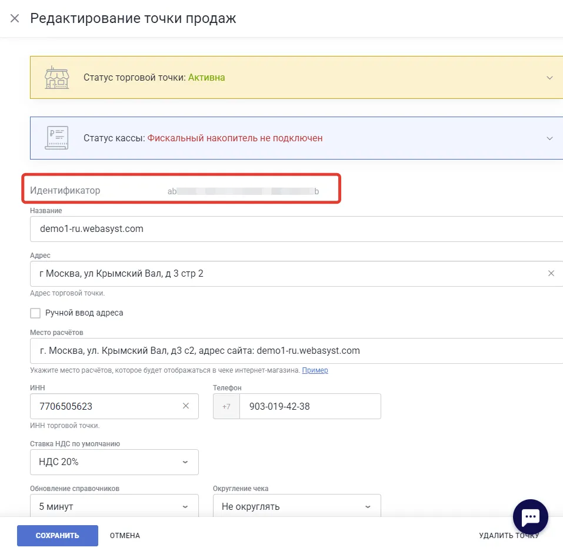This screenshot has width=563, height=554.
Task: Click into the Название name field
Action: pos(294,229)
